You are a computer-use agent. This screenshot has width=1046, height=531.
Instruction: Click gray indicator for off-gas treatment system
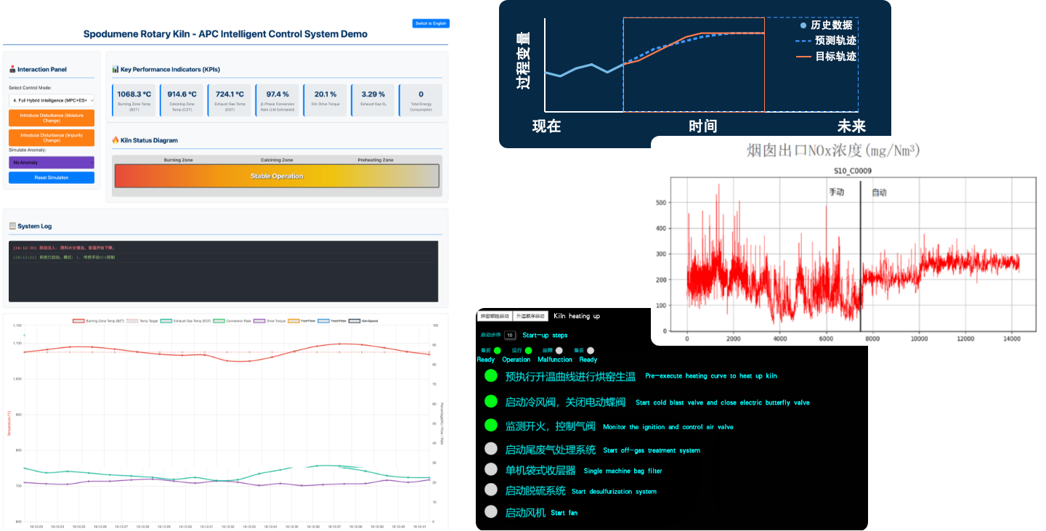point(491,449)
